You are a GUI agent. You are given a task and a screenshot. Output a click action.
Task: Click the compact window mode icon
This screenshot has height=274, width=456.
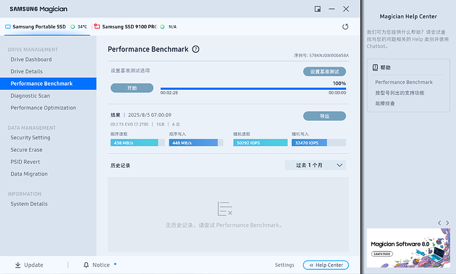[x=318, y=9]
